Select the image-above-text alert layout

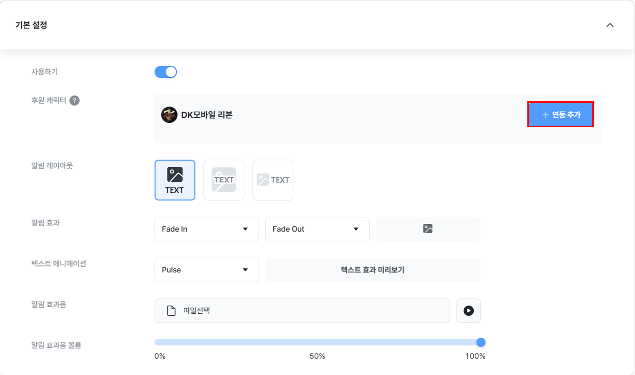coord(175,180)
